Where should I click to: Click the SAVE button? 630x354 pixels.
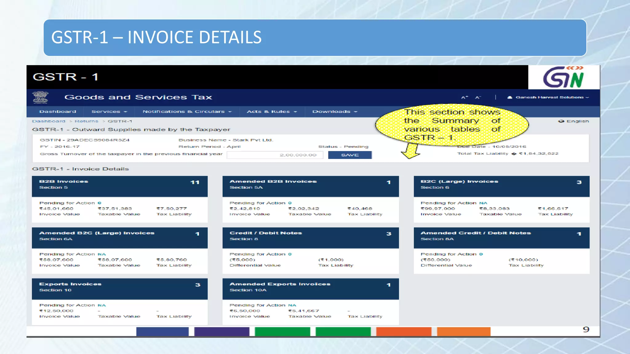(x=350, y=155)
